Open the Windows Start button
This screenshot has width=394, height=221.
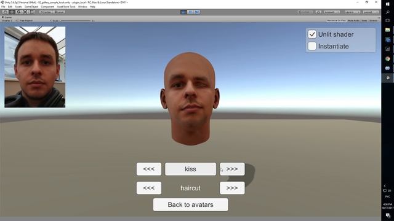click(388, 4)
